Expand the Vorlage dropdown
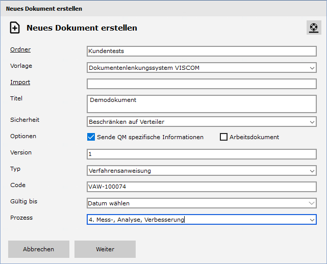Screen dimensions: 327x264 pyautogui.click(x=312, y=68)
